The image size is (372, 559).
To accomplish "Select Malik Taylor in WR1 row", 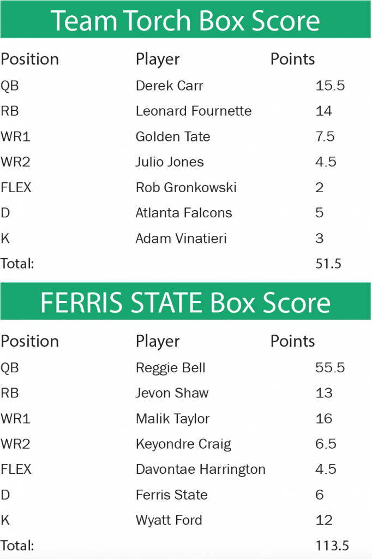I will point(172,419).
